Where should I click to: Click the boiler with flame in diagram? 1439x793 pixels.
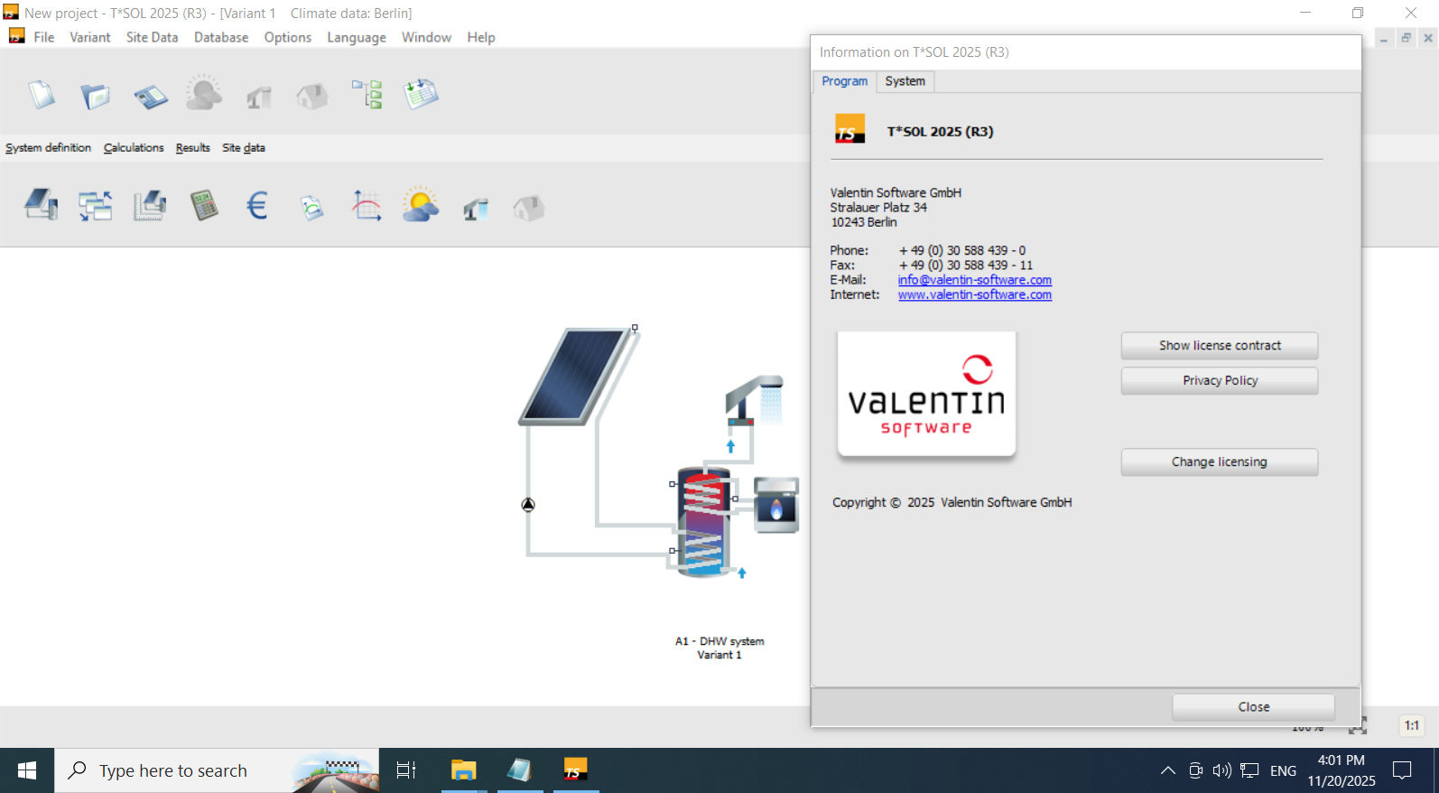(x=775, y=506)
